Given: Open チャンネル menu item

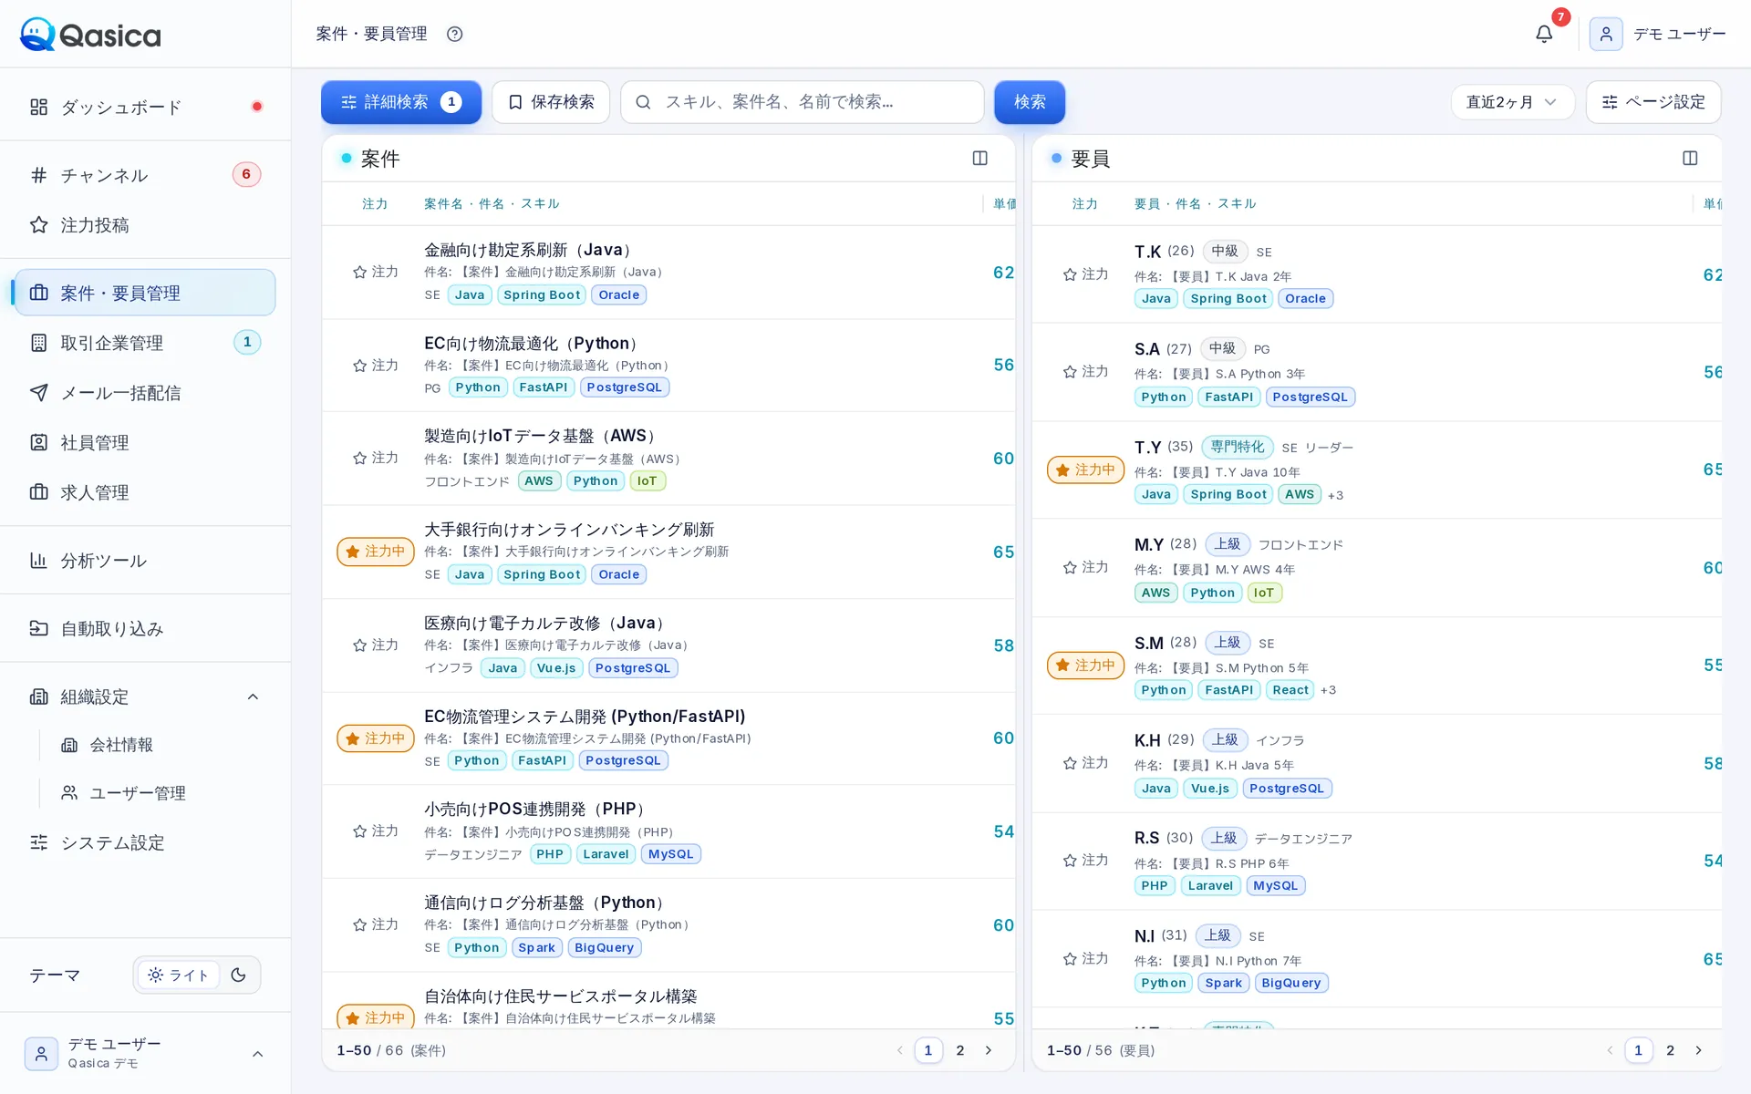Looking at the screenshot, I should click(x=145, y=175).
